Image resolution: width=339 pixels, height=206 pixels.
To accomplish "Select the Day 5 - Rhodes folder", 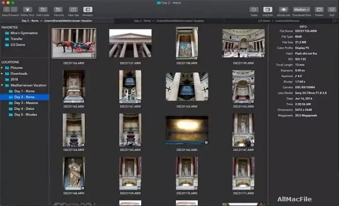I will pyautogui.click(x=25, y=115).
